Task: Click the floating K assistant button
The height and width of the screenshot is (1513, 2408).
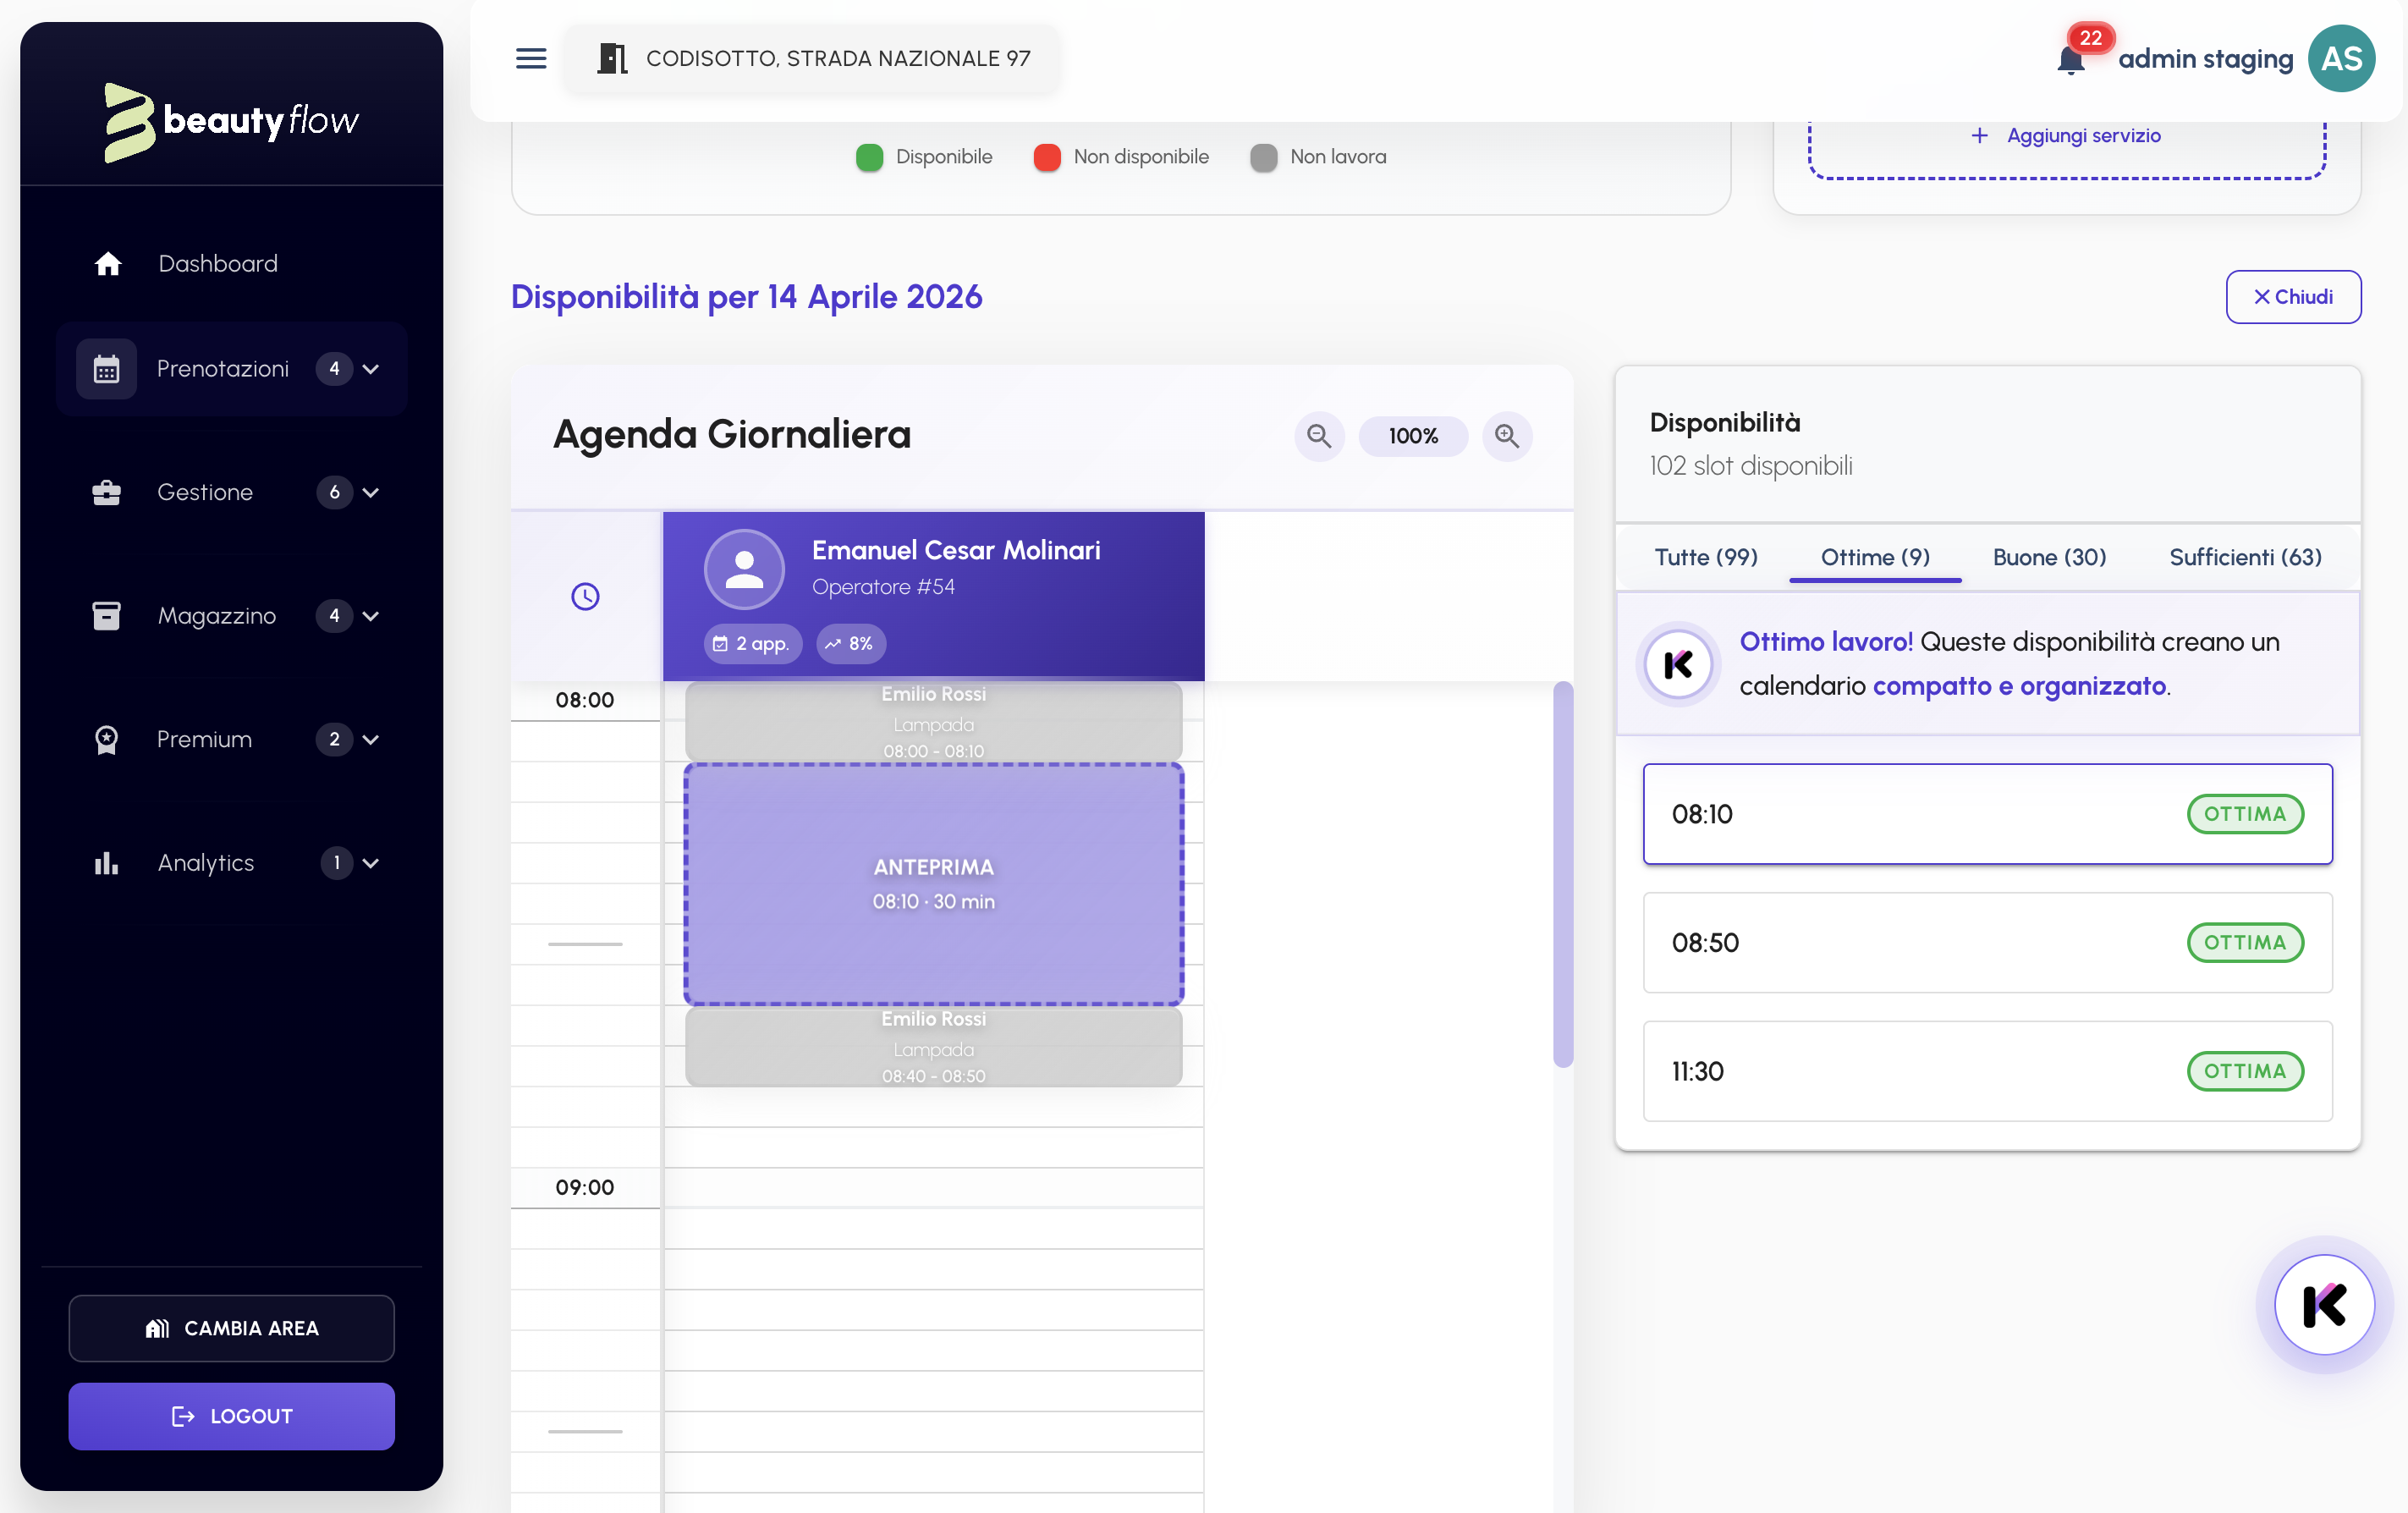Action: pyautogui.click(x=2325, y=1305)
